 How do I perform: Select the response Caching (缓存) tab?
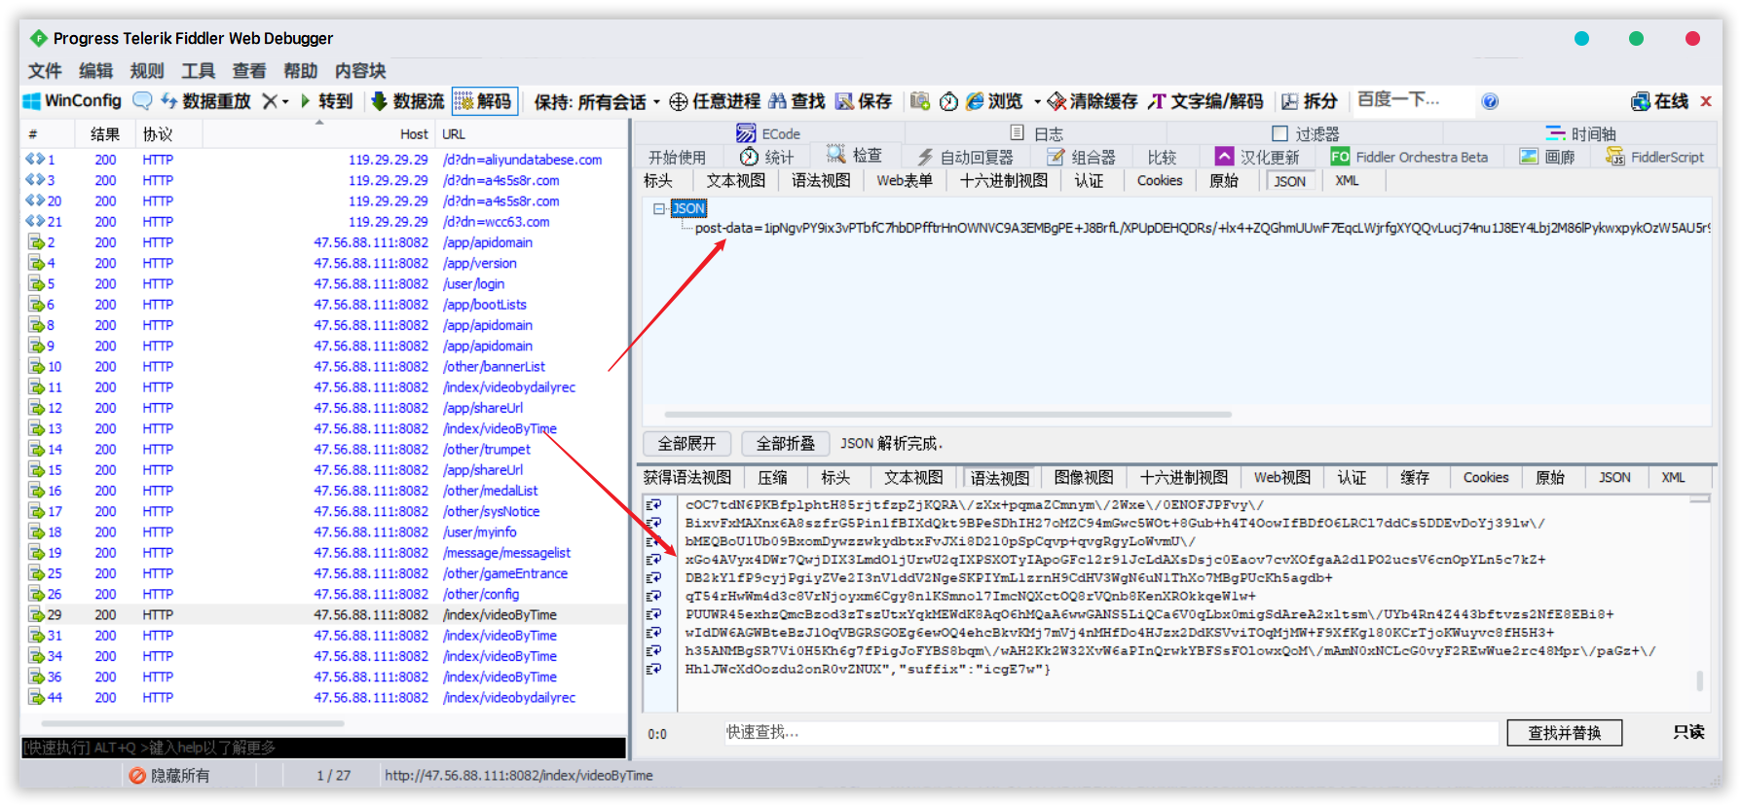tap(1415, 477)
